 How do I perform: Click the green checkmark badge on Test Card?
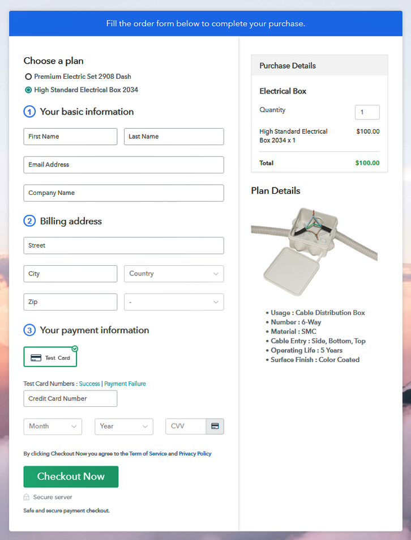pyautogui.click(x=75, y=348)
